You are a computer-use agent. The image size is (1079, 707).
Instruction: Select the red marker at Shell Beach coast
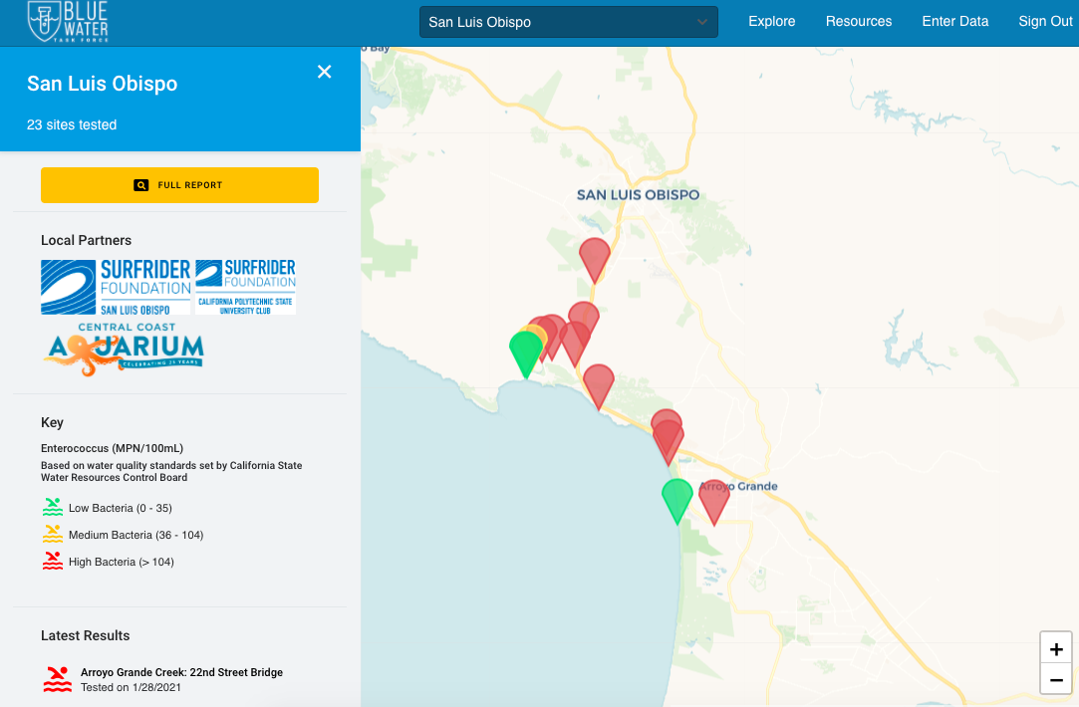click(599, 386)
